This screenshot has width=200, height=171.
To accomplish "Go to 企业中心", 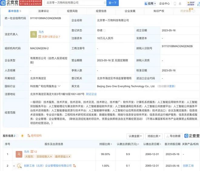I will click(164, 4).
